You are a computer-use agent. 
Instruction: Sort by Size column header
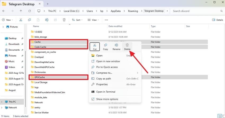click(x=188, y=26)
